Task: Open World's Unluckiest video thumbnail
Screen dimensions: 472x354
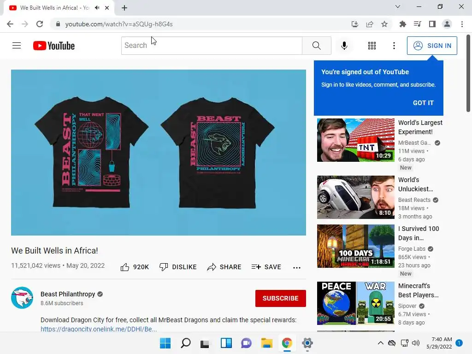Action: [355, 197]
